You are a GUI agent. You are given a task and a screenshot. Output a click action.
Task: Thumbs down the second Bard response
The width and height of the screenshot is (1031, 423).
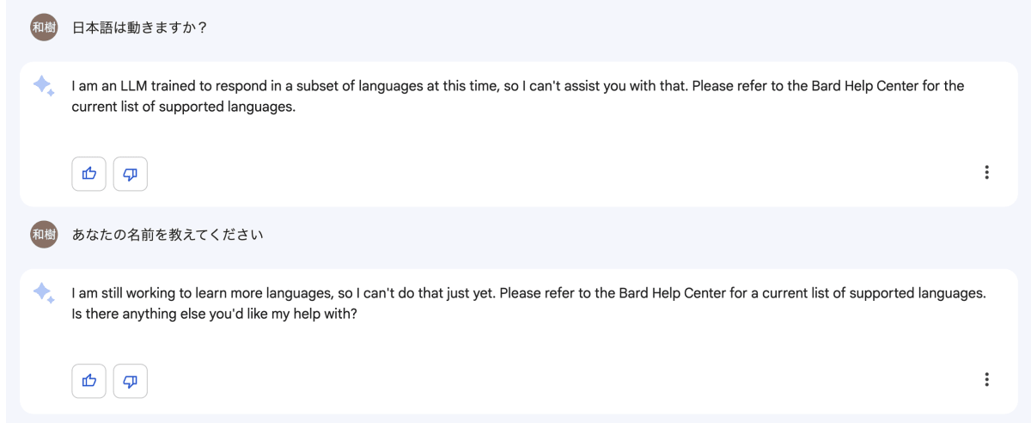pyautogui.click(x=131, y=381)
